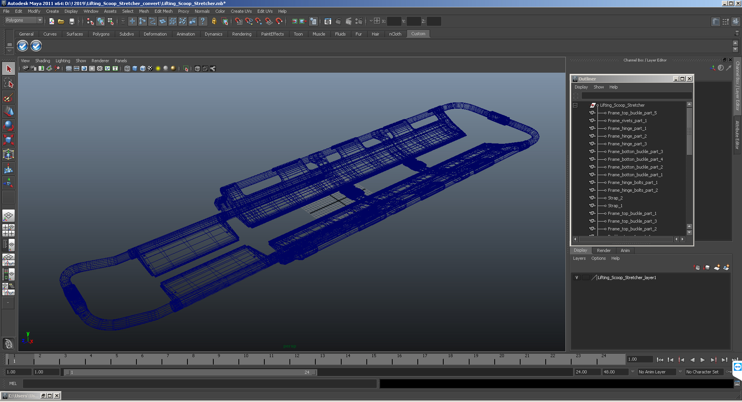Pick the Paint selection tool
Image resolution: width=742 pixels, height=402 pixels.
9,97
